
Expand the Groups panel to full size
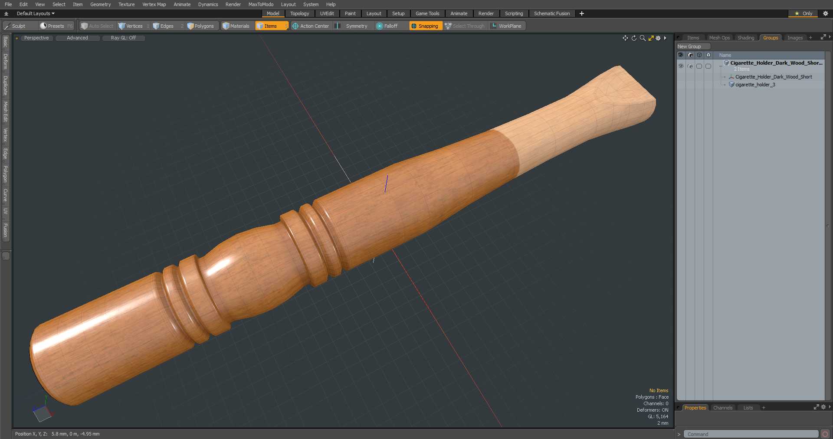(x=823, y=37)
